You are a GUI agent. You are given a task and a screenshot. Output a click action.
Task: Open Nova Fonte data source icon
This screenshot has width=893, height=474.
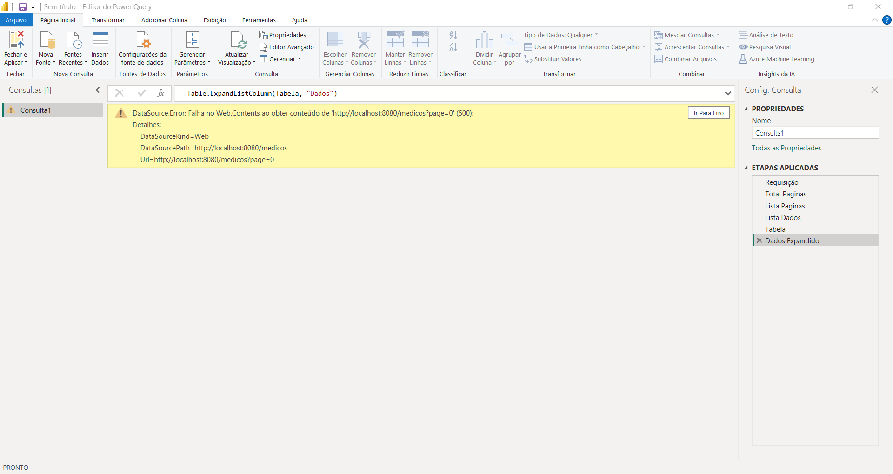(x=47, y=40)
